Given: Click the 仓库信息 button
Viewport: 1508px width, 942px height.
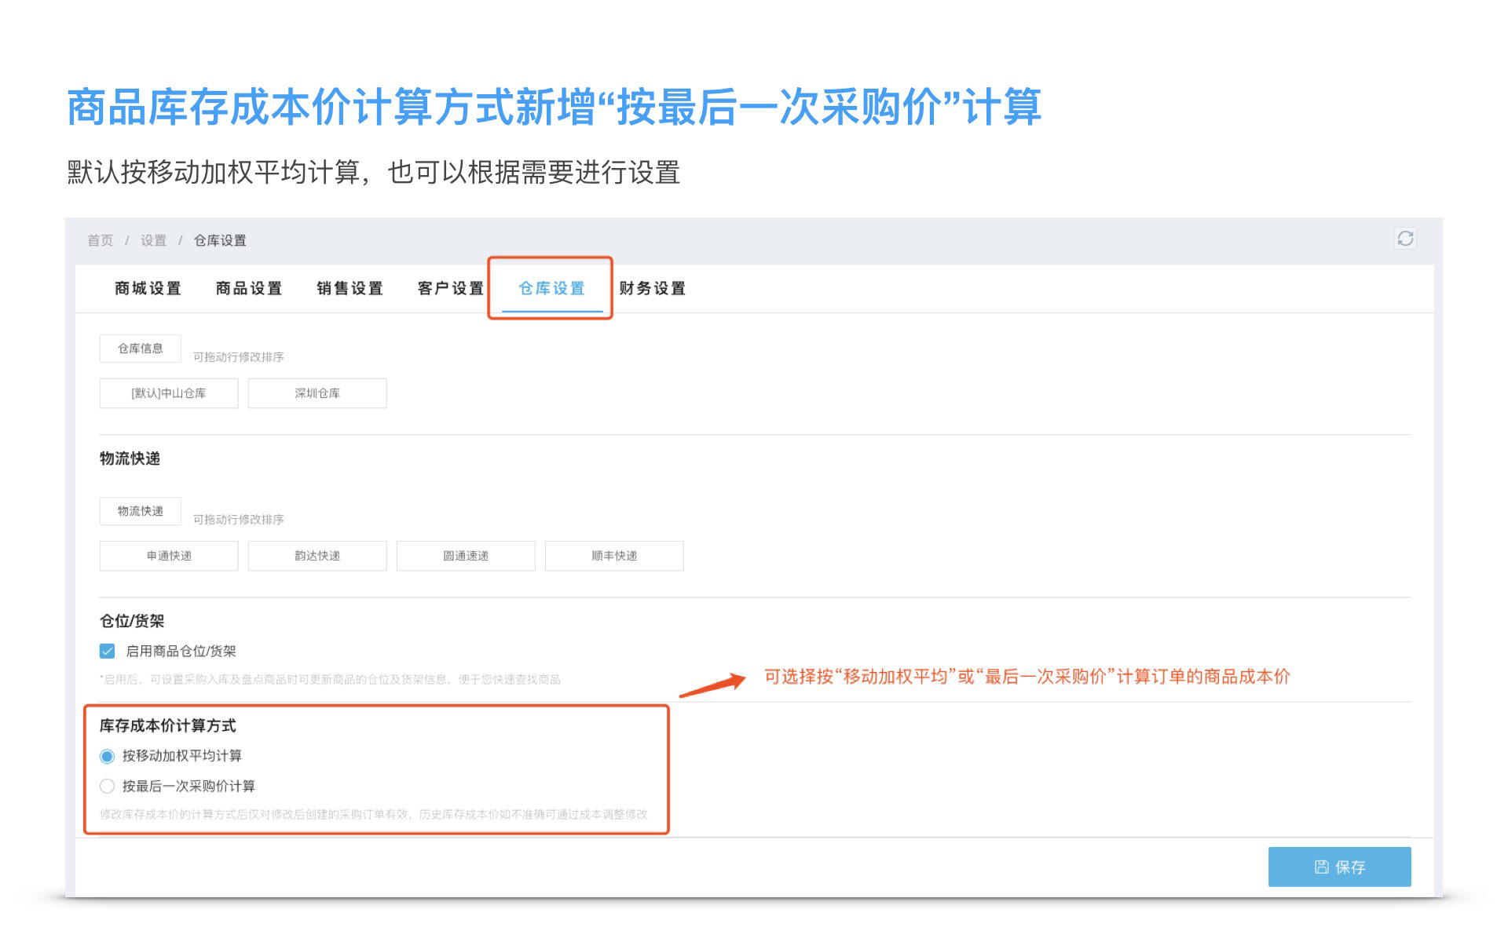Looking at the screenshot, I should click(140, 349).
